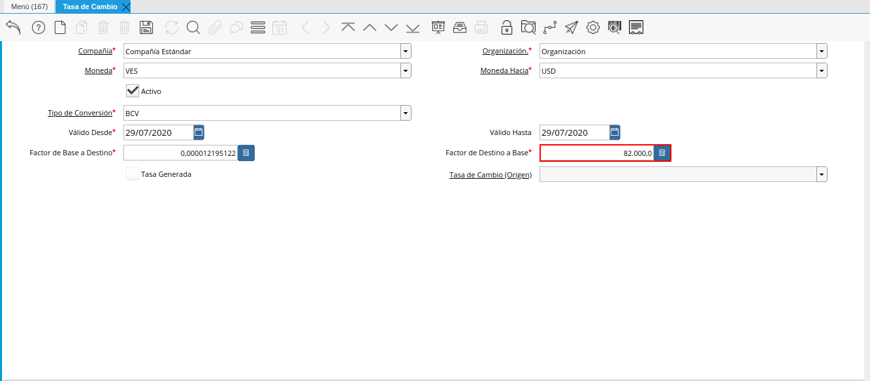
Task: Expand the Tasa de Cambio (Origen) dropdown
Action: tap(822, 174)
